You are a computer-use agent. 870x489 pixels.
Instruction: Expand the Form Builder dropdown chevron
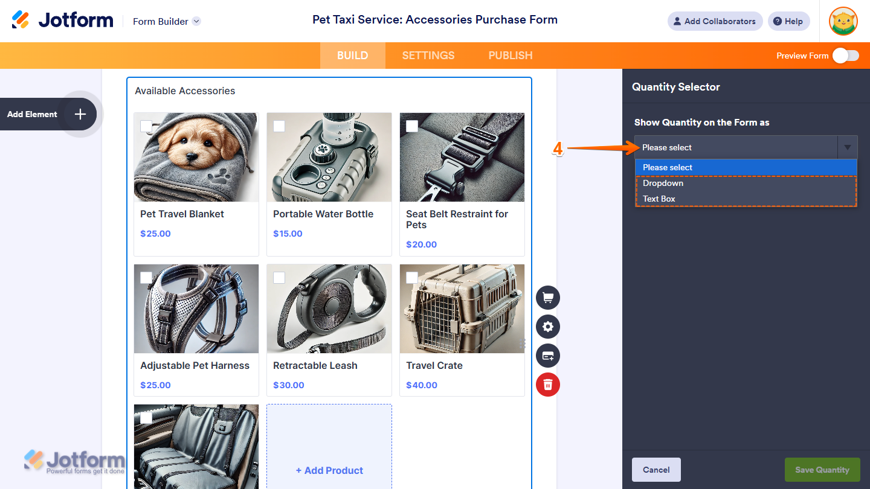tap(196, 21)
